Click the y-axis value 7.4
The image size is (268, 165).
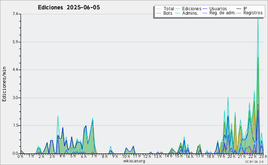tap(15, 14)
